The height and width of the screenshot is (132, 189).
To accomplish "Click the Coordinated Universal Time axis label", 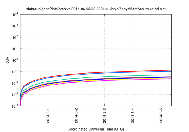I will [96, 129].
